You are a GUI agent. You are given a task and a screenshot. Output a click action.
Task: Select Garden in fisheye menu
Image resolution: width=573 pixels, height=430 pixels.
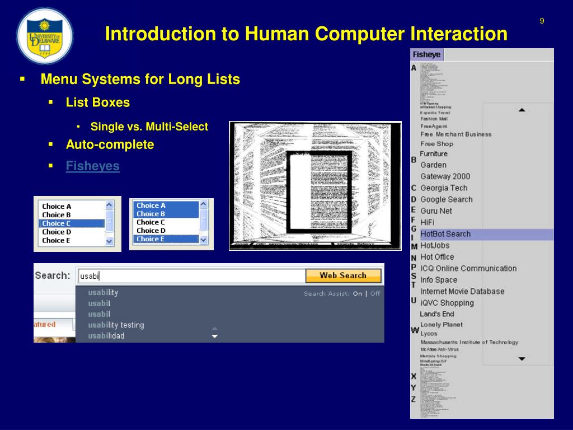pos(434,165)
